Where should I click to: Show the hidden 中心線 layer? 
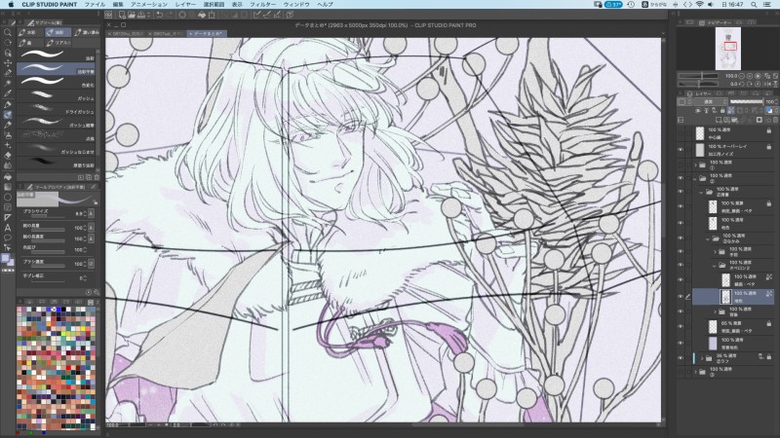681,132
